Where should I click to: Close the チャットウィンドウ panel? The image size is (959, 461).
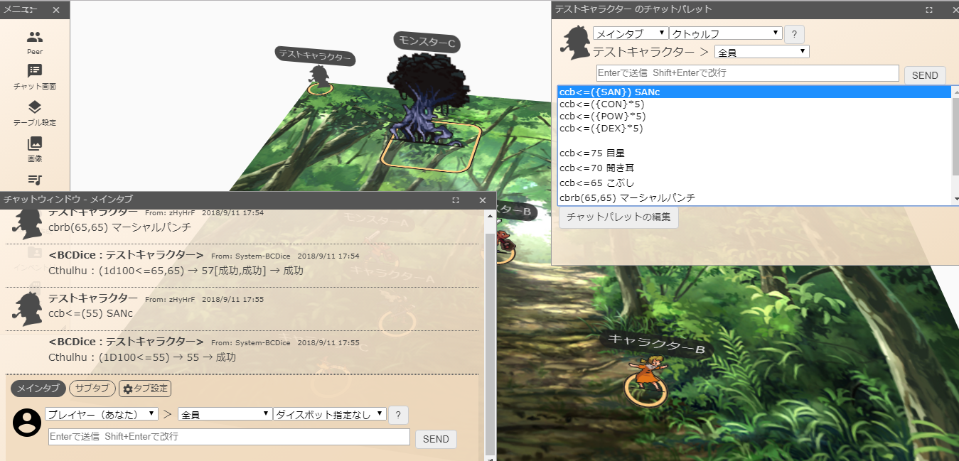point(483,200)
